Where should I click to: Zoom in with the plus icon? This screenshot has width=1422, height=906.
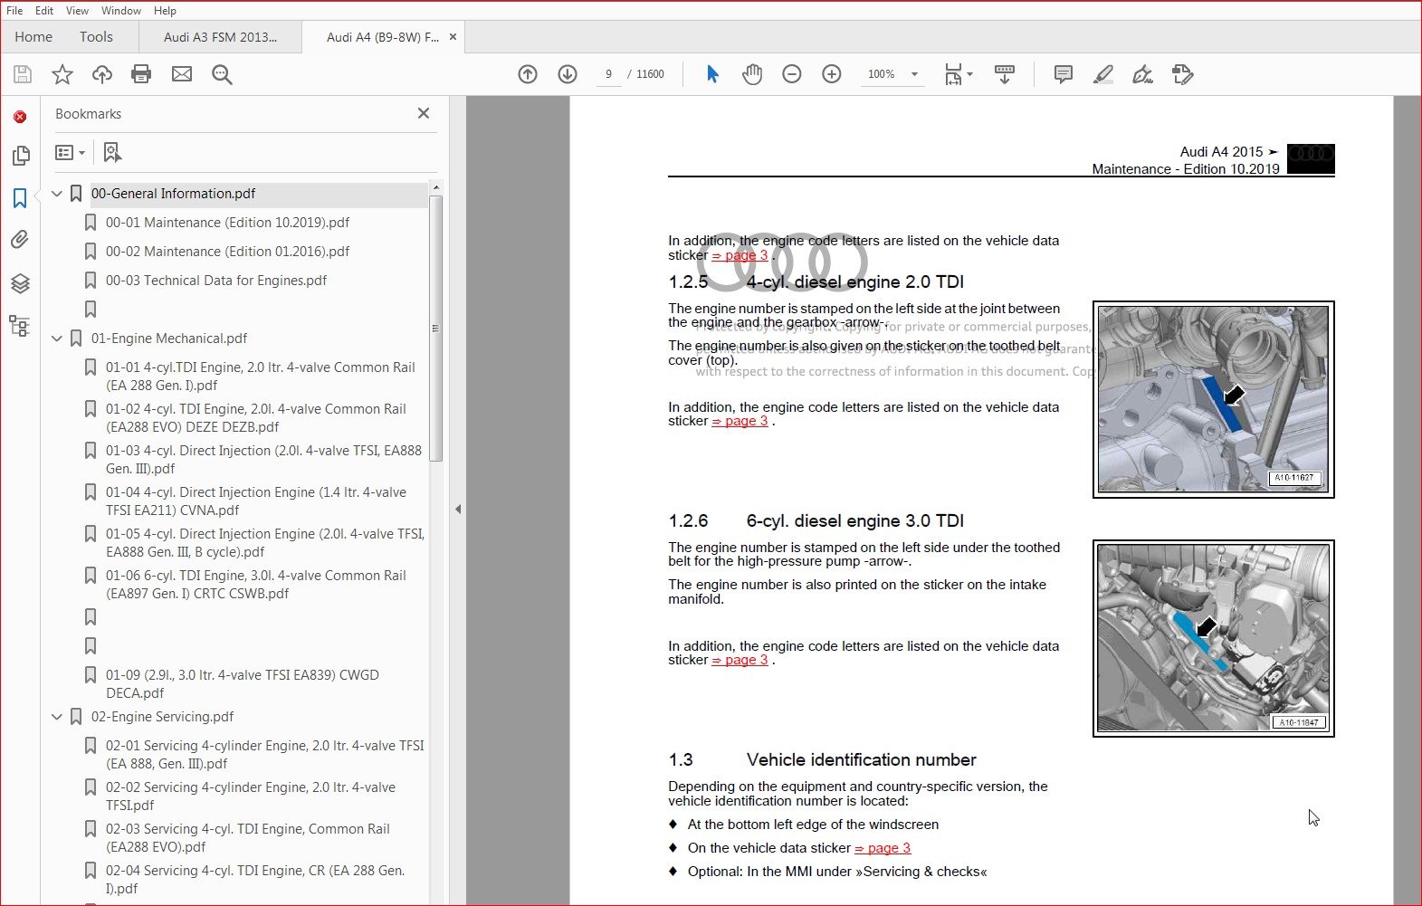pyautogui.click(x=832, y=74)
